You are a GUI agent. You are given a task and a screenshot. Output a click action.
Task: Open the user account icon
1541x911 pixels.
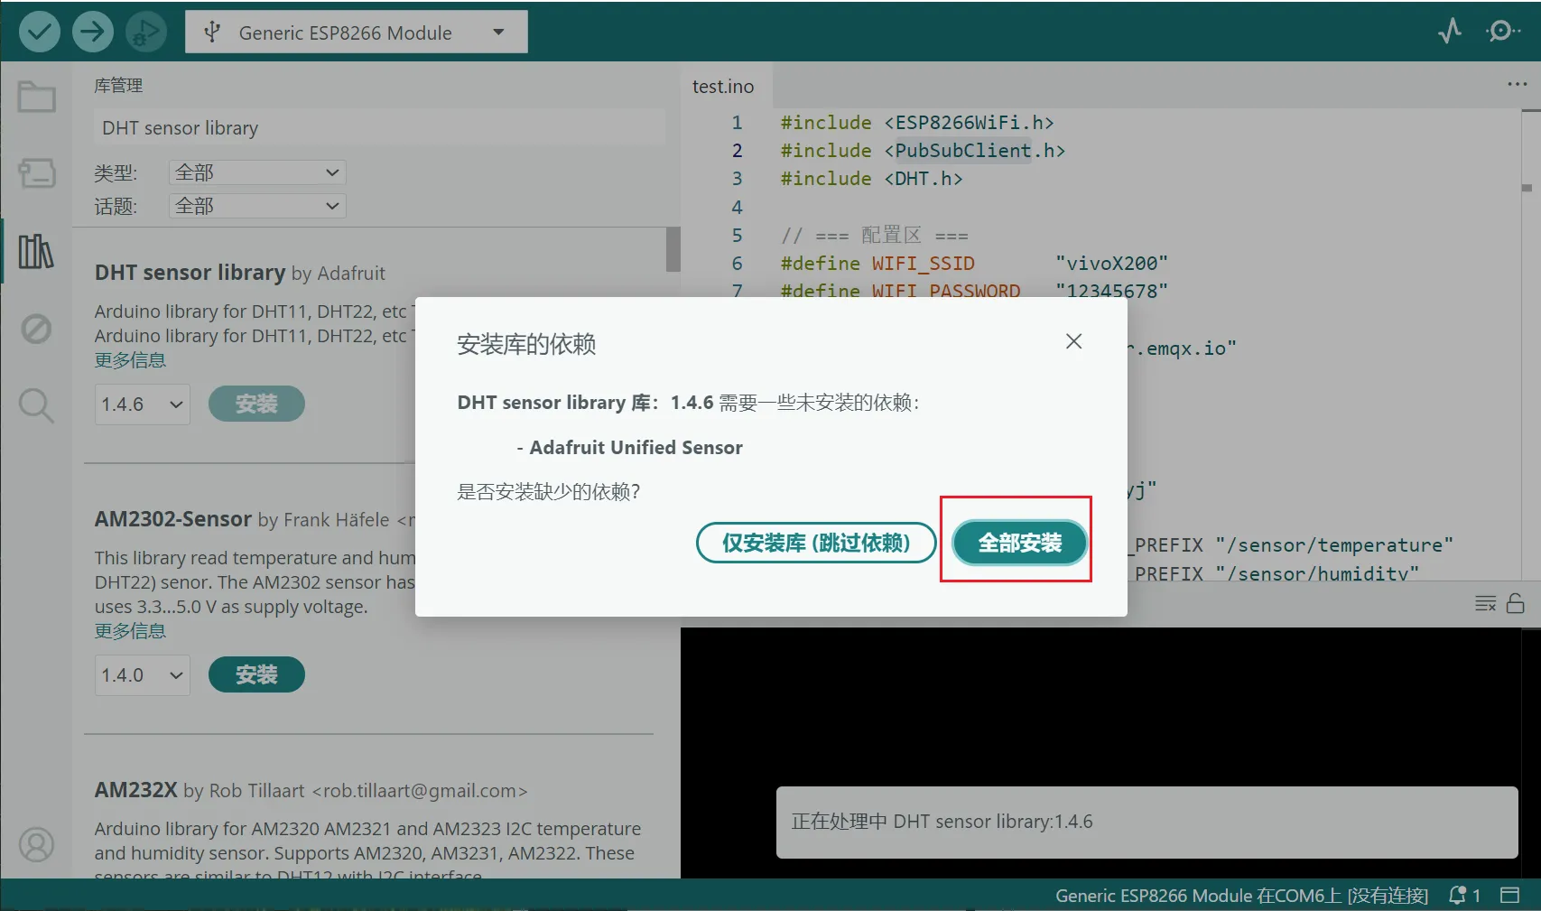[x=37, y=845]
